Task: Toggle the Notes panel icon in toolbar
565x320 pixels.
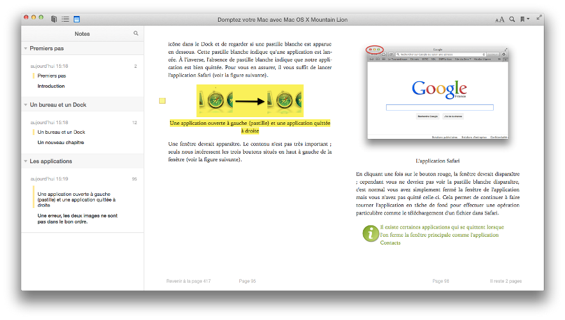Action: coord(77,19)
